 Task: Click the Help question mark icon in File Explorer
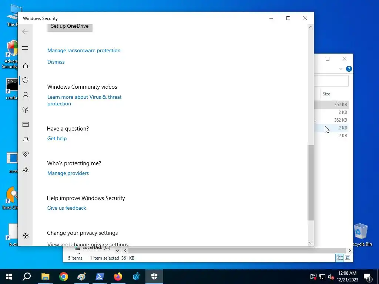point(349,69)
